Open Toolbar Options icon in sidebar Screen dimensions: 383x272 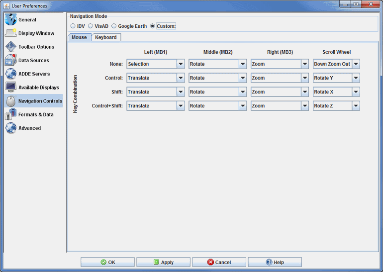[x=11, y=47]
